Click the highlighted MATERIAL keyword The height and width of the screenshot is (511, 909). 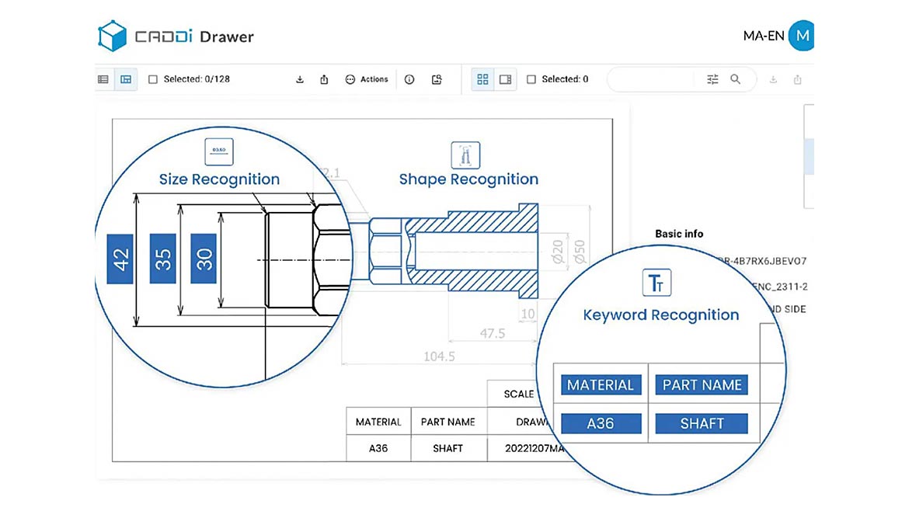pos(601,384)
